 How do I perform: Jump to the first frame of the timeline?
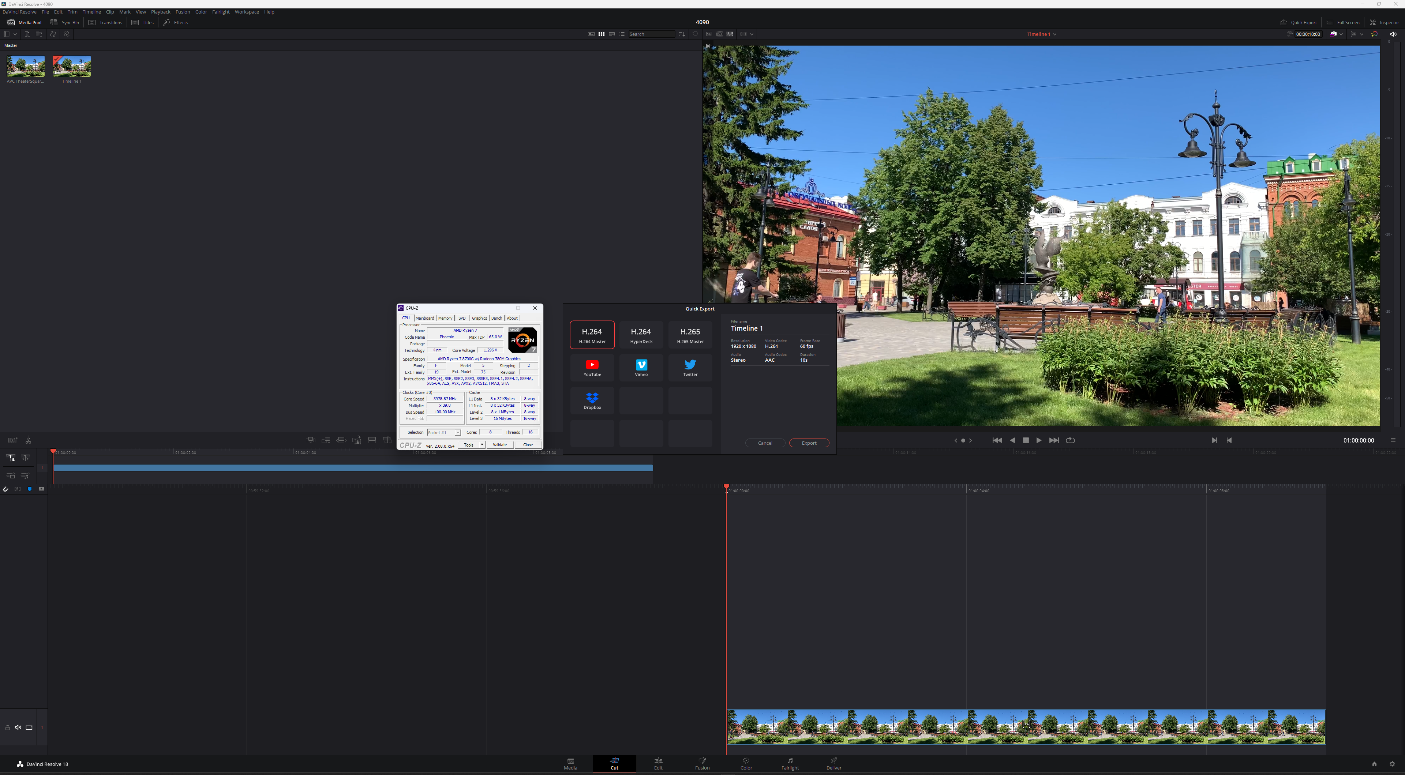pyautogui.click(x=997, y=440)
